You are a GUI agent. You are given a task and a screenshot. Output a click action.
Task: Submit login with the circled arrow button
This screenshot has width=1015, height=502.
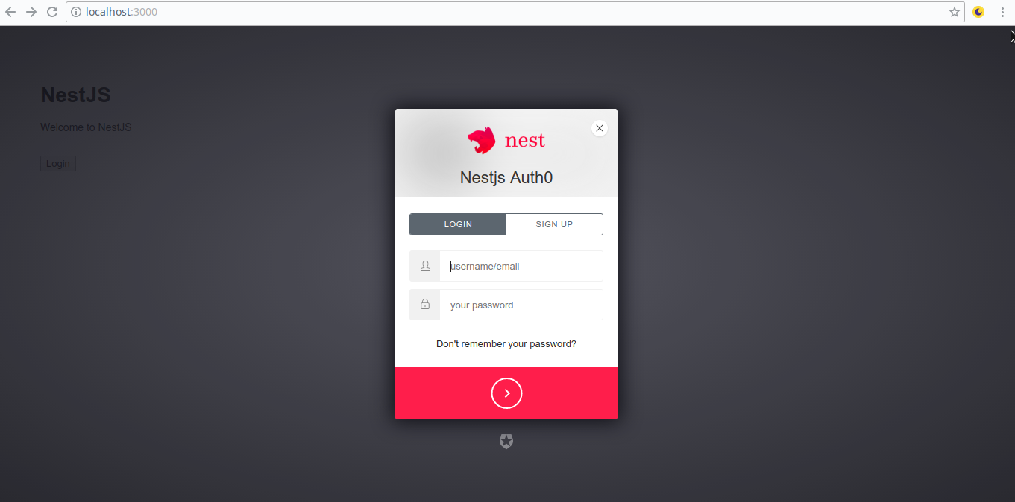[506, 393]
